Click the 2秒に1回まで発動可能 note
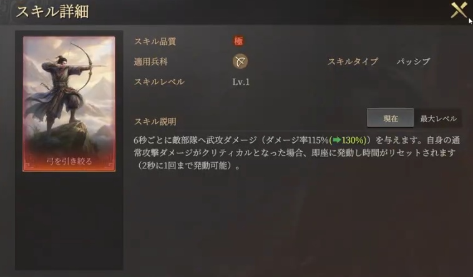473x277 pixels. click(x=185, y=166)
